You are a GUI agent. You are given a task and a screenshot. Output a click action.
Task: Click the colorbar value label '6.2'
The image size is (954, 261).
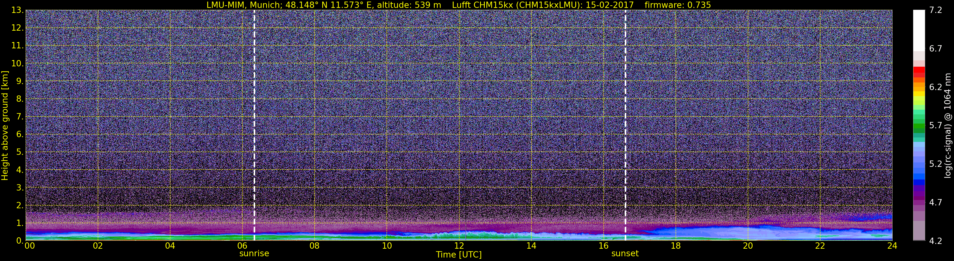coord(936,87)
